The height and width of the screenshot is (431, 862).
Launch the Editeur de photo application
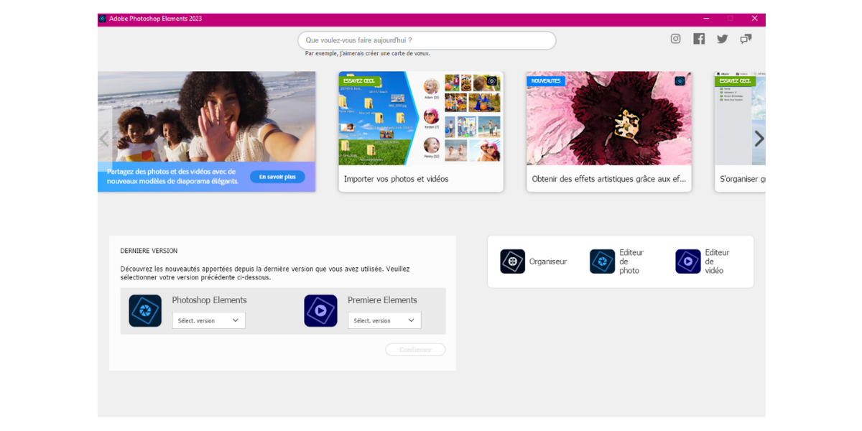(618, 261)
